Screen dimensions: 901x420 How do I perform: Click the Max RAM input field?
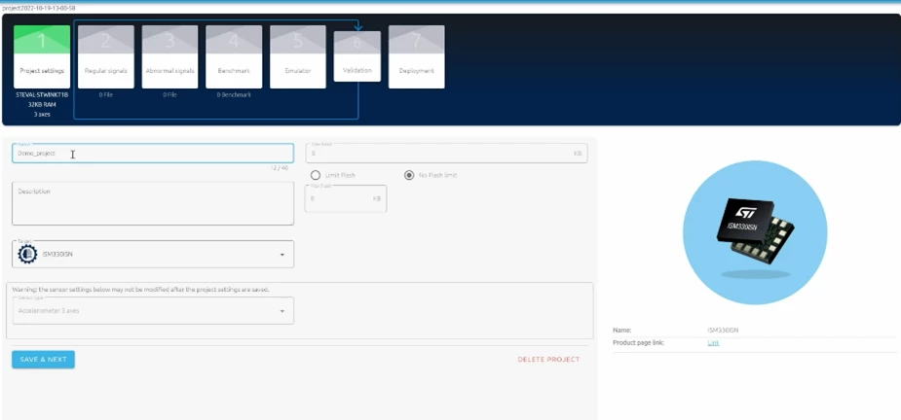tap(446, 154)
